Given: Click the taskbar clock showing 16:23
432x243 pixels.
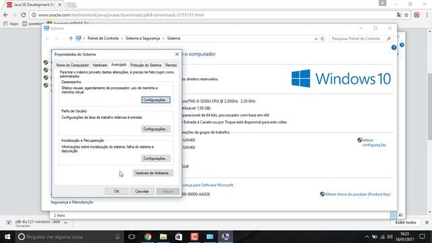Looking at the screenshot, I should point(405,237).
